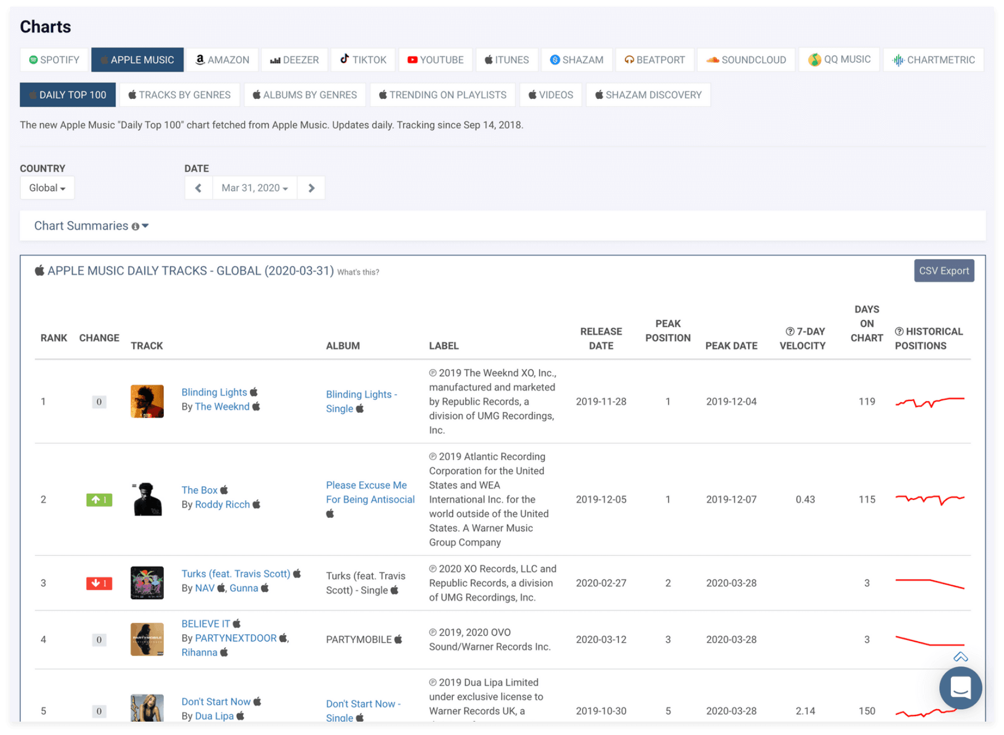
Task: Click The Box album cover thumbnail
Action: click(147, 499)
